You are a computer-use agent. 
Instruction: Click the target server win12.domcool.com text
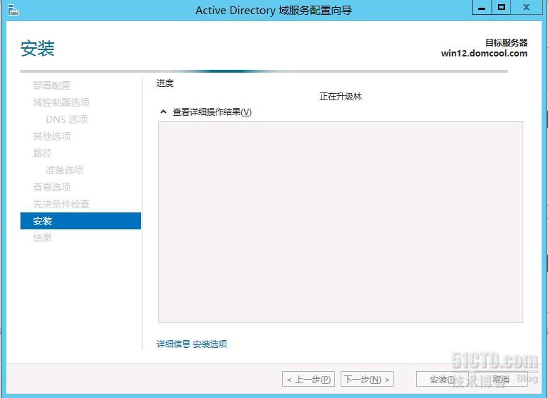click(x=484, y=54)
